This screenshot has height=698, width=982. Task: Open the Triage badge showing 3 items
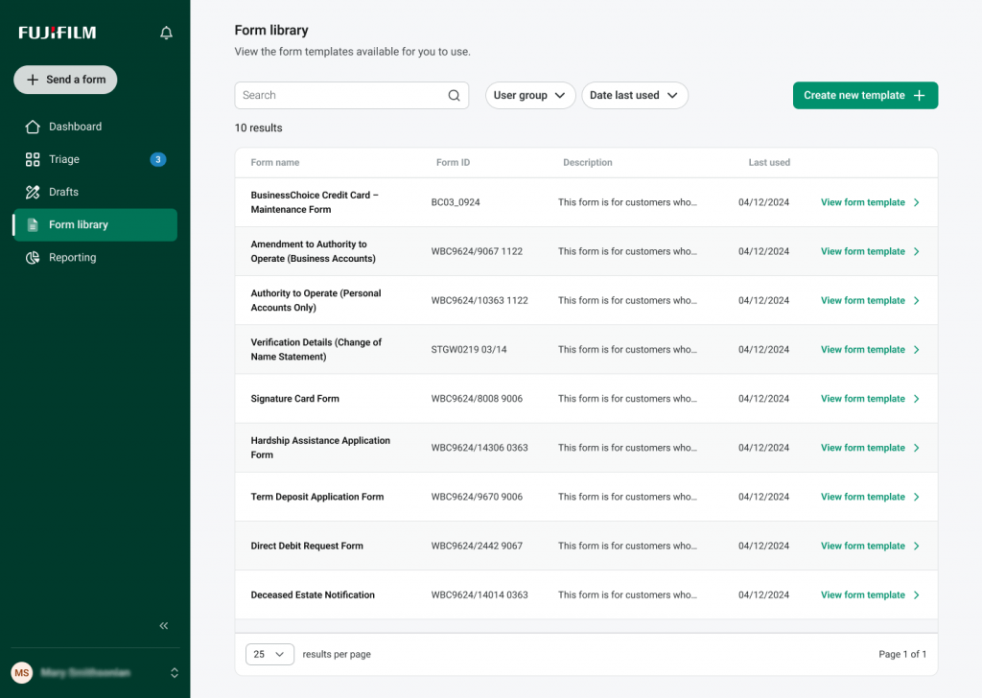pyautogui.click(x=158, y=159)
